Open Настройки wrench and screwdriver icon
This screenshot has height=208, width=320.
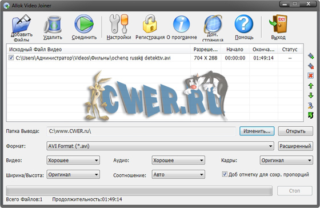119,24
